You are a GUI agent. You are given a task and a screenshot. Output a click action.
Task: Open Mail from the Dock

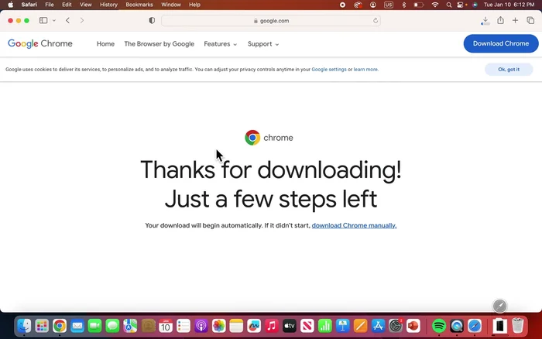[x=77, y=326]
